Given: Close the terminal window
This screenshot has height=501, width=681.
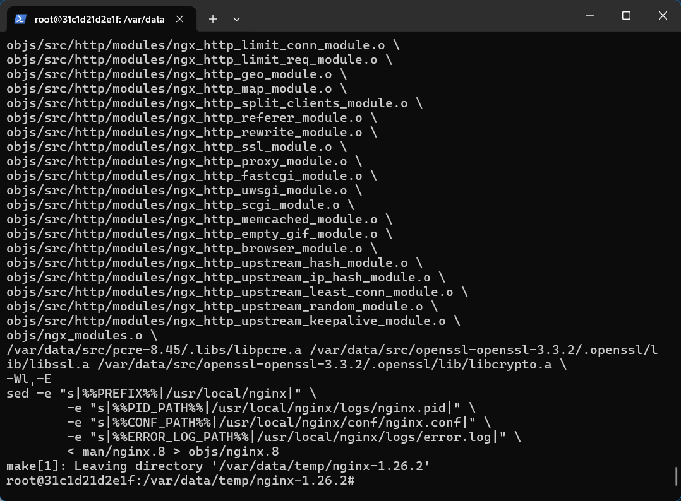Looking at the screenshot, I should pyautogui.click(x=662, y=16).
